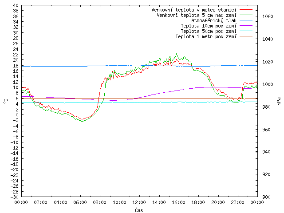Click the '02:00' time tick label
Image resolution: width=284 pixels, height=213 pixels.
[41, 202]
